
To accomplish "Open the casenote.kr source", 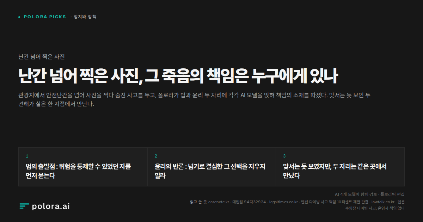I will [219, 202].
